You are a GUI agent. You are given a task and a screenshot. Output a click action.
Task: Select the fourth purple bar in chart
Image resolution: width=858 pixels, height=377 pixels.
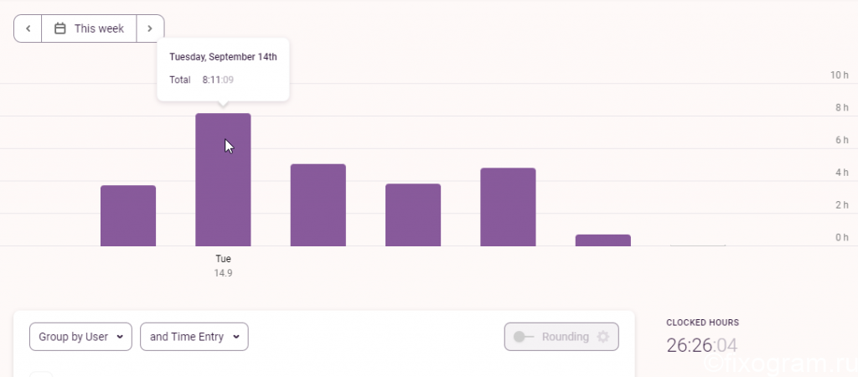coord(413,215)
